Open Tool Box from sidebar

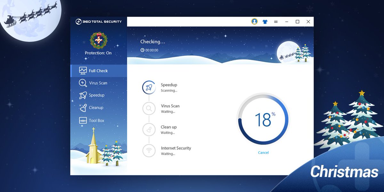click(x=99, y=121)
